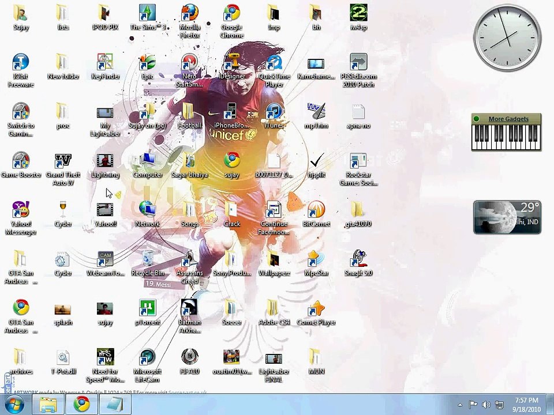Open Windows Explorer from the taskbar
The image size is (554, 415).
[48, 405]
